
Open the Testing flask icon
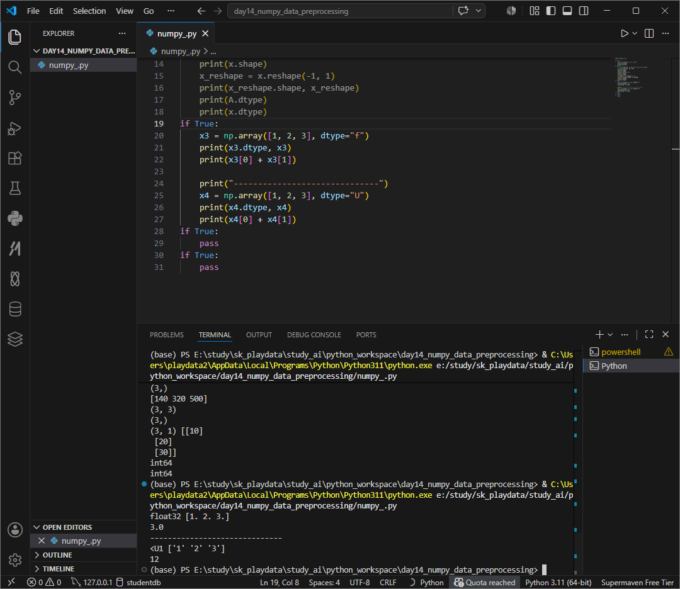[x=14, y=188]
